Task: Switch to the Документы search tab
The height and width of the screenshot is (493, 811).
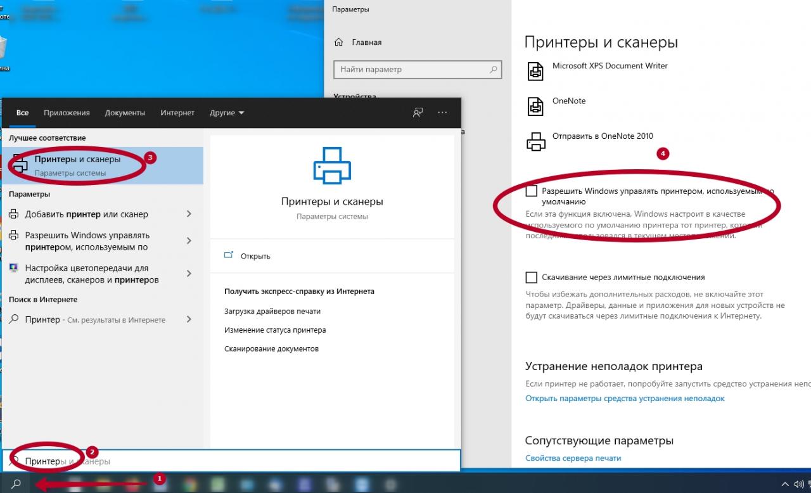Action: click(x=125, y=112)
